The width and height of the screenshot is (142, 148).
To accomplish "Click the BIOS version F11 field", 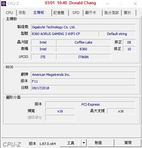I will (x=83, y=81).
